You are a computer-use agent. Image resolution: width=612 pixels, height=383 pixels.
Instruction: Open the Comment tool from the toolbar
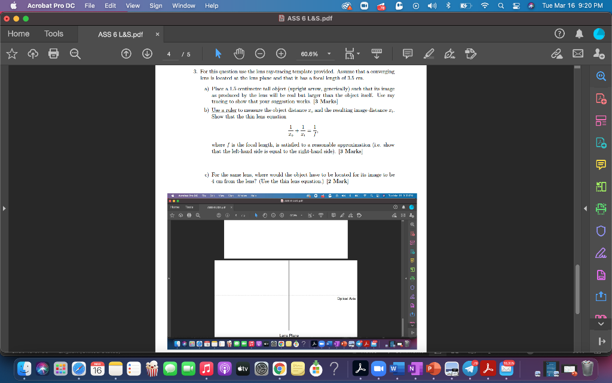point(407,54)
